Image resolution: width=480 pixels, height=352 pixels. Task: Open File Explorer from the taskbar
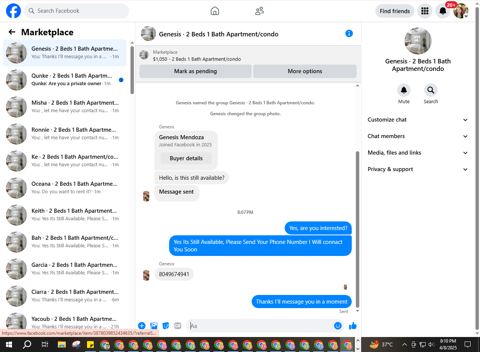coord(62,344)
